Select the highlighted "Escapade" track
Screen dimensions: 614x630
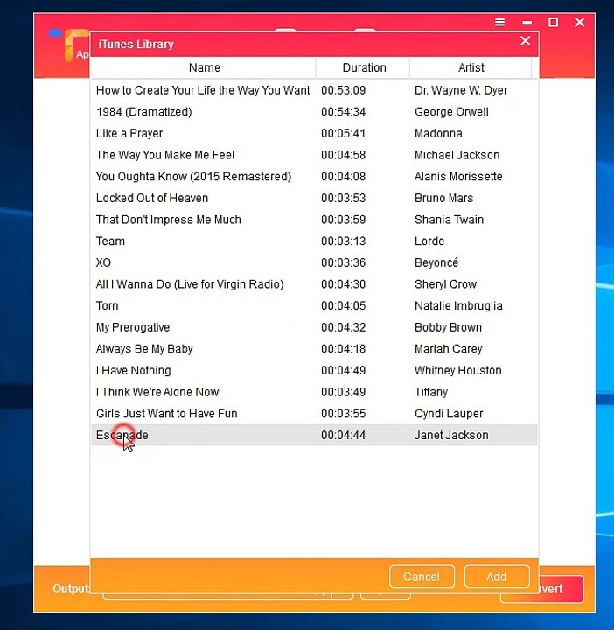314,435
